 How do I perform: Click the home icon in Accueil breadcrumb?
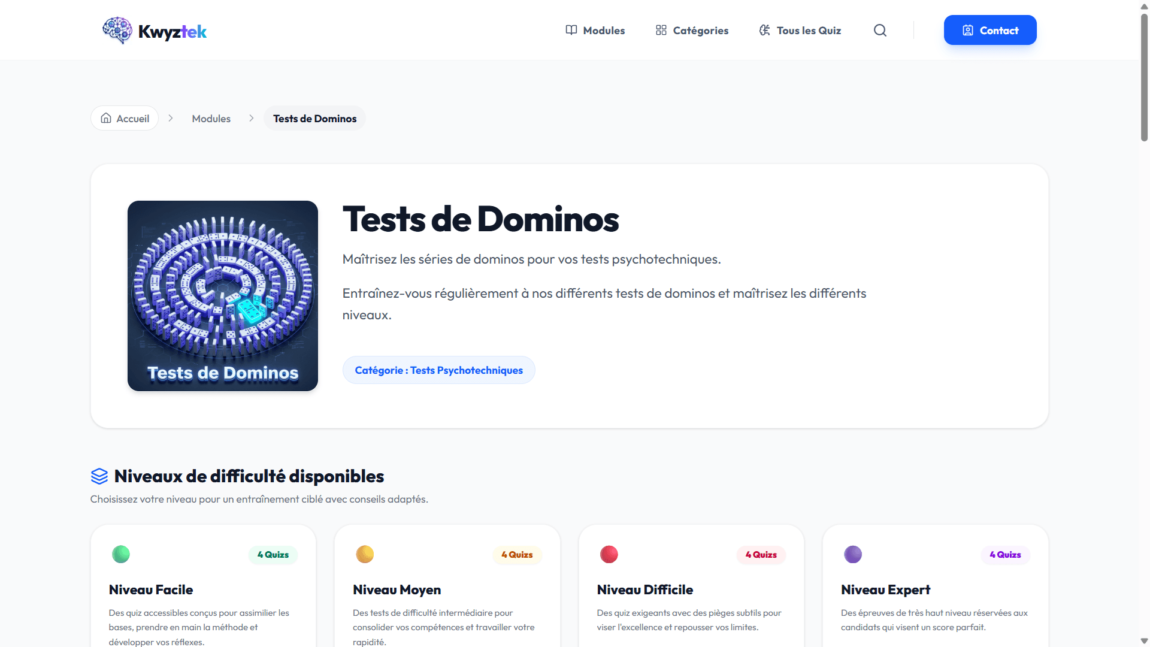[106, 118]
